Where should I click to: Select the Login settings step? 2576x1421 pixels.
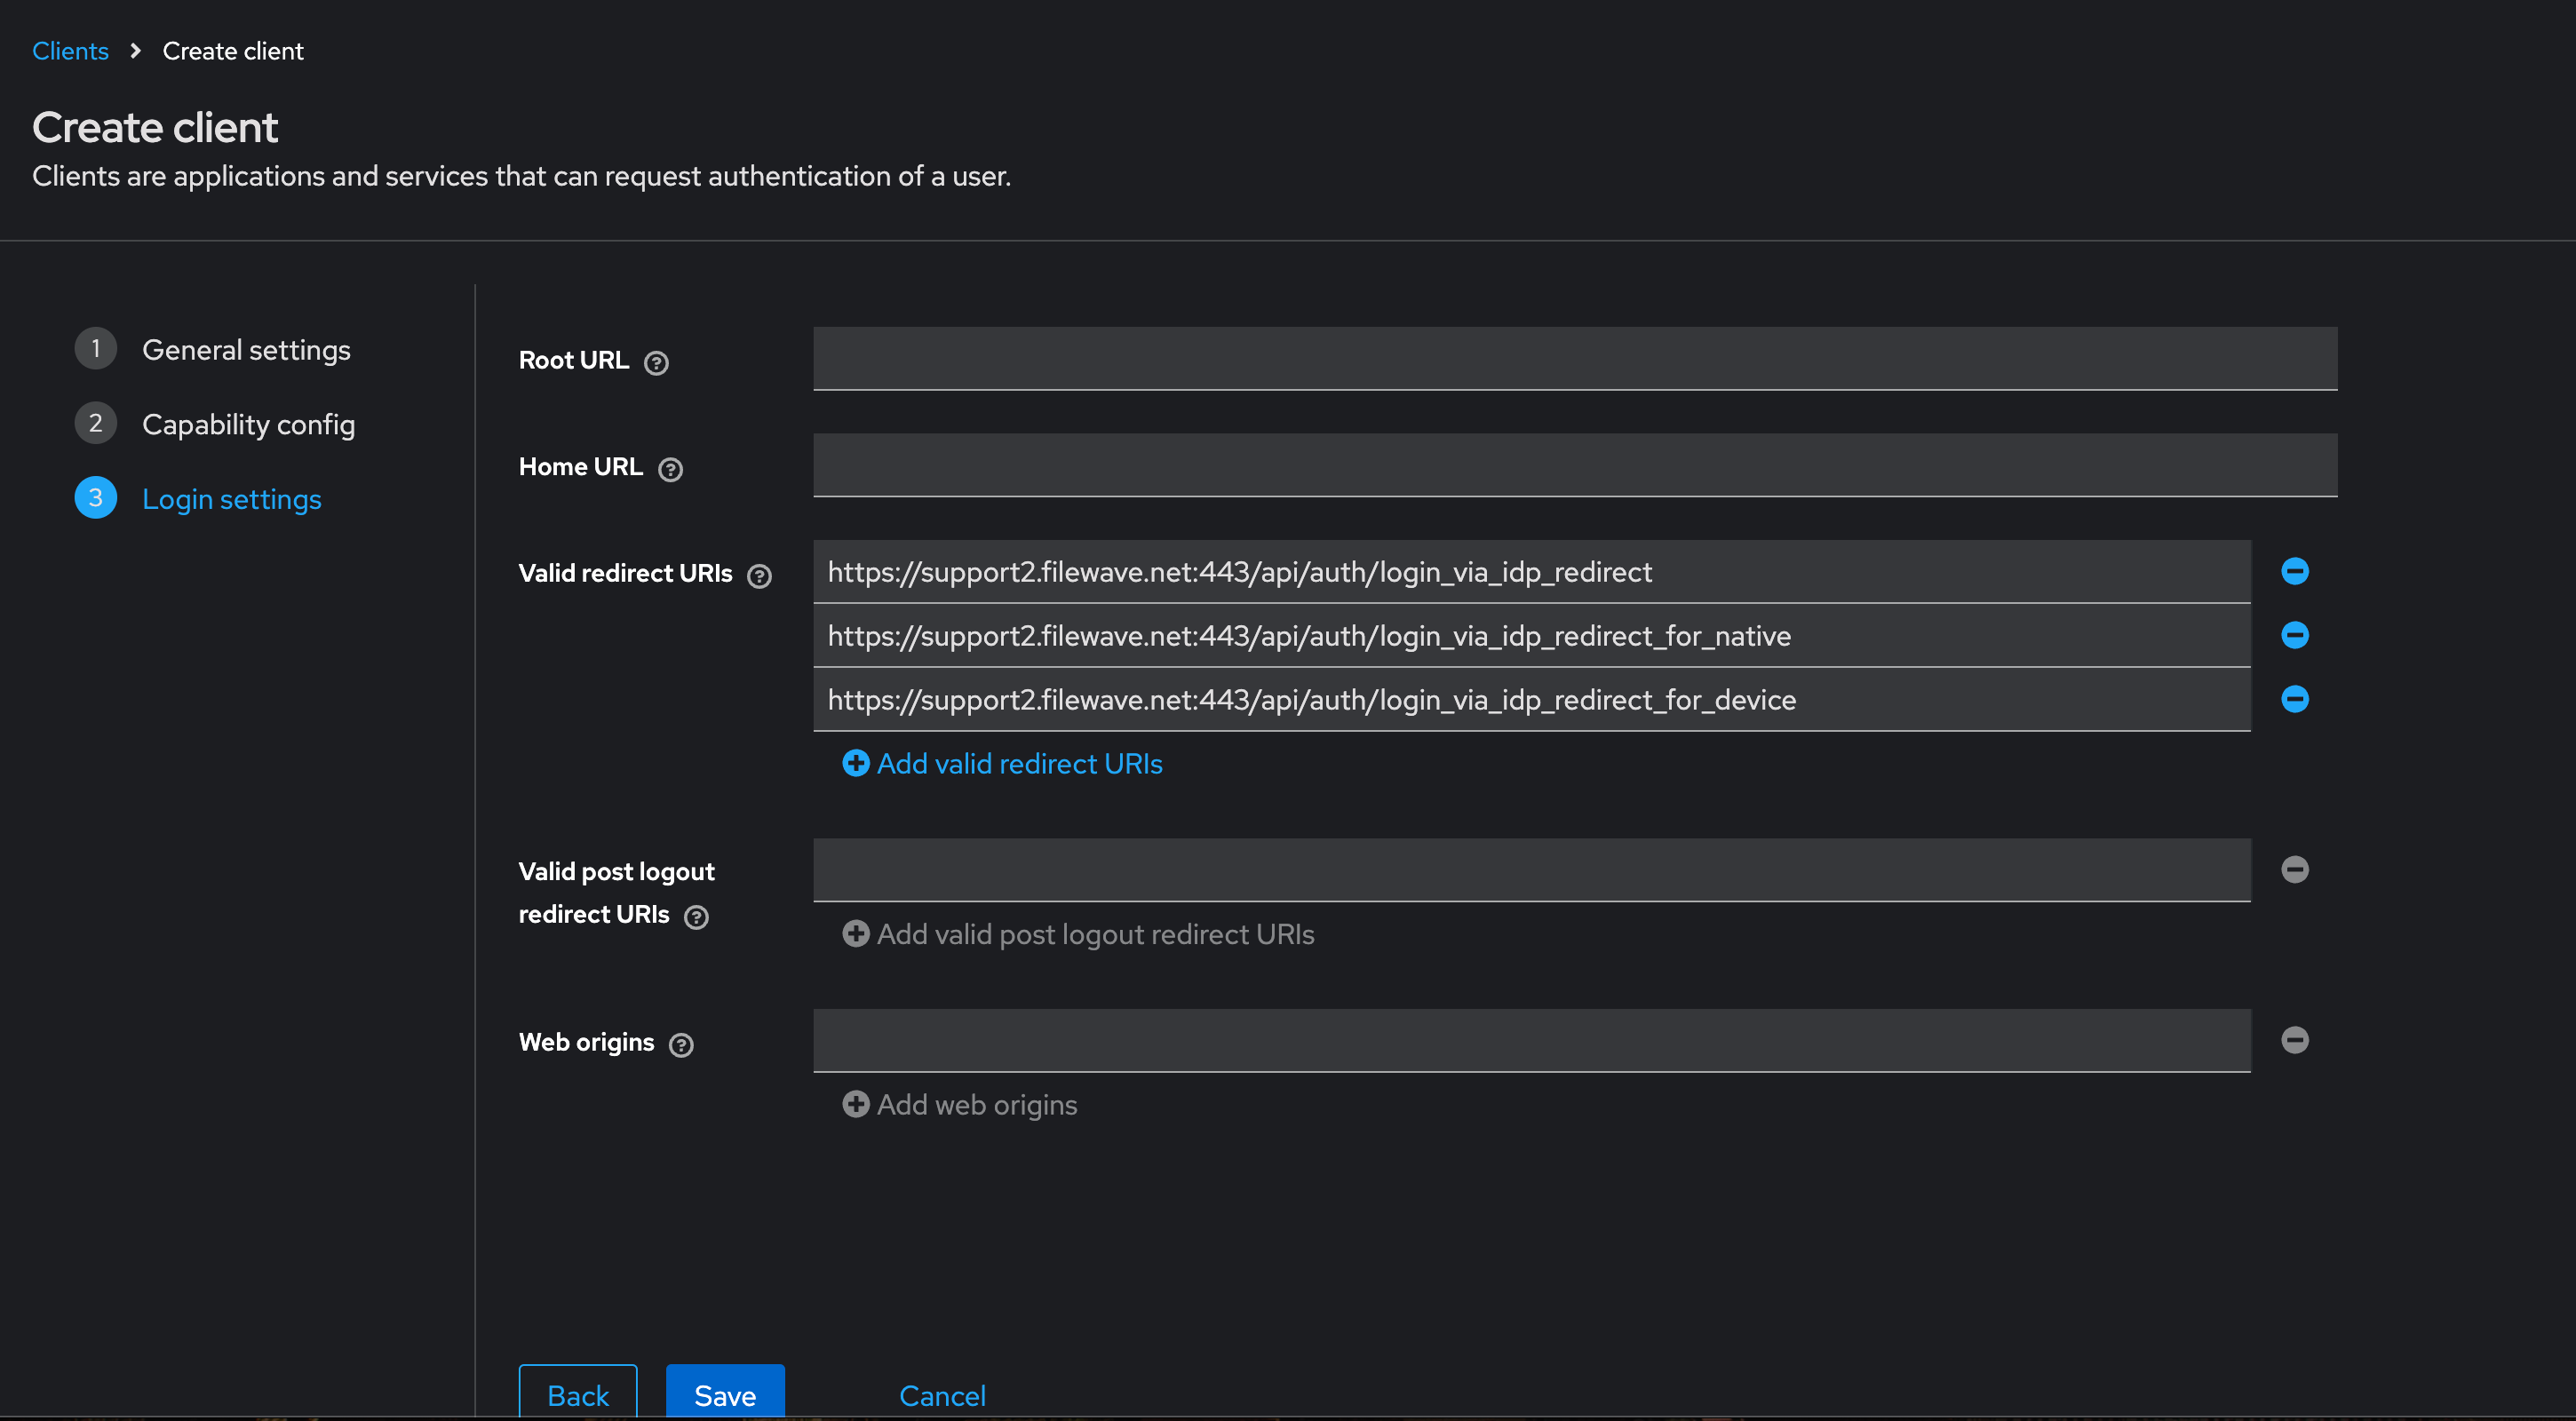[x=198, y=498]
